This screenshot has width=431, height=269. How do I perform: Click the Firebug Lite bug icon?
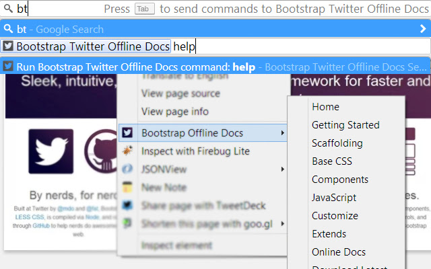tap(127, 151)
